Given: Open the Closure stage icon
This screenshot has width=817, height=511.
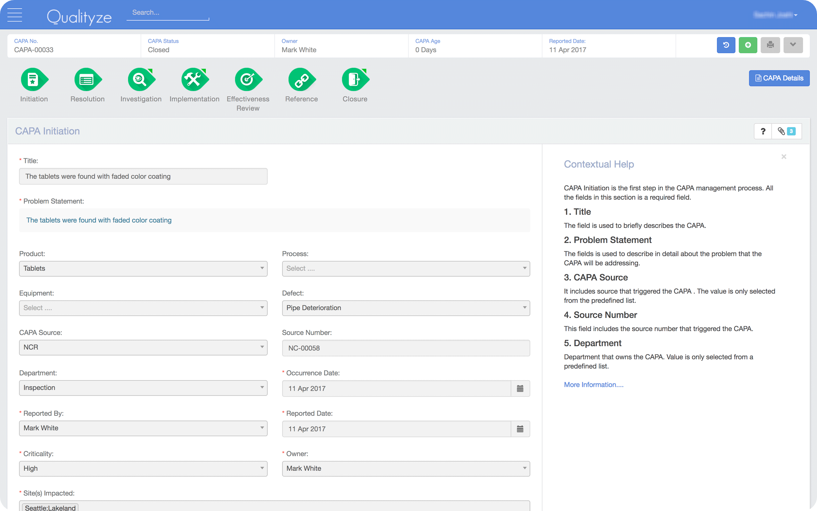Looking at the screenshot, I should (x=355, y=80).
